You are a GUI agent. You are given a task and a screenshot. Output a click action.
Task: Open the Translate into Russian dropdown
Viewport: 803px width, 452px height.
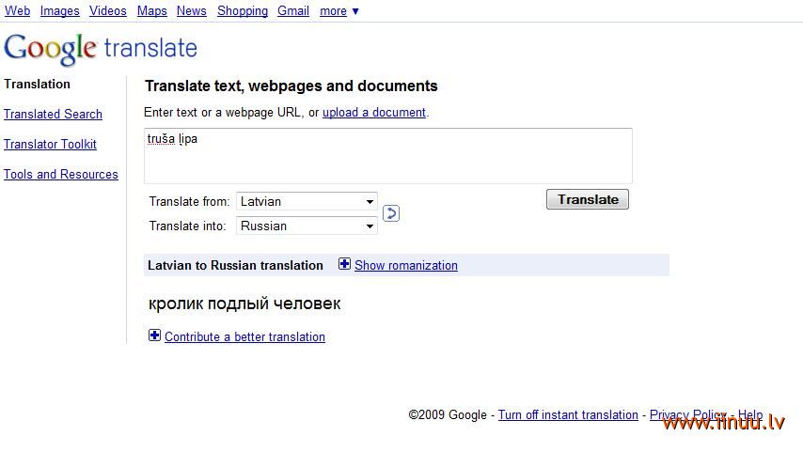pyautogui.click(x=307, y=226)
